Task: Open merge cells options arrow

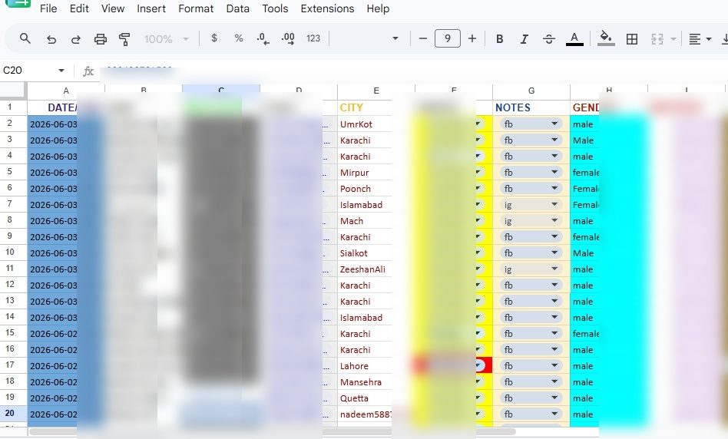Action: [673, 39]
